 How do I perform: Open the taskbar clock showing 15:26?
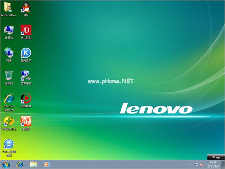click(213, 165)
